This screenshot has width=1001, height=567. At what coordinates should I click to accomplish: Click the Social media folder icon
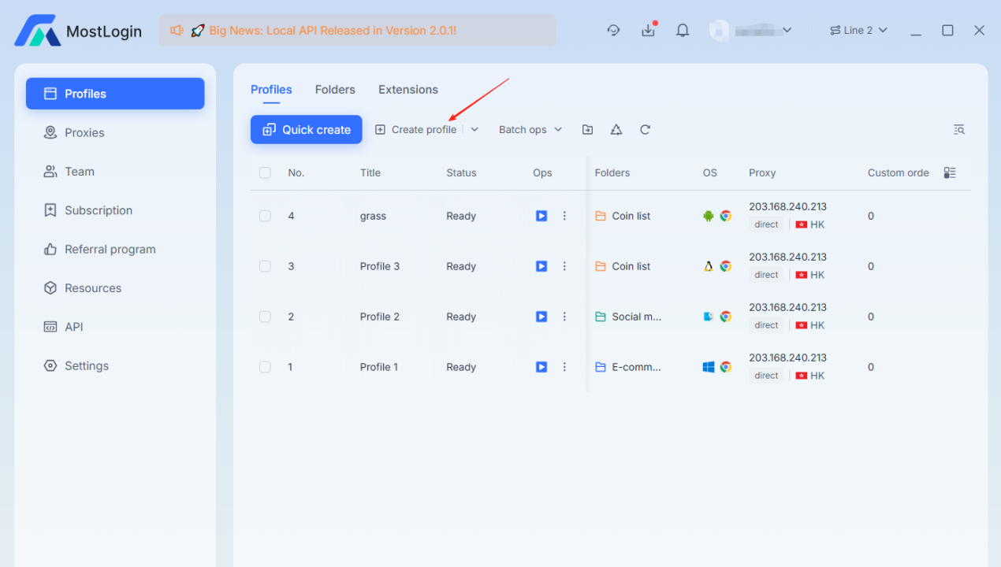pyautogui.click(x=601, y=317)
